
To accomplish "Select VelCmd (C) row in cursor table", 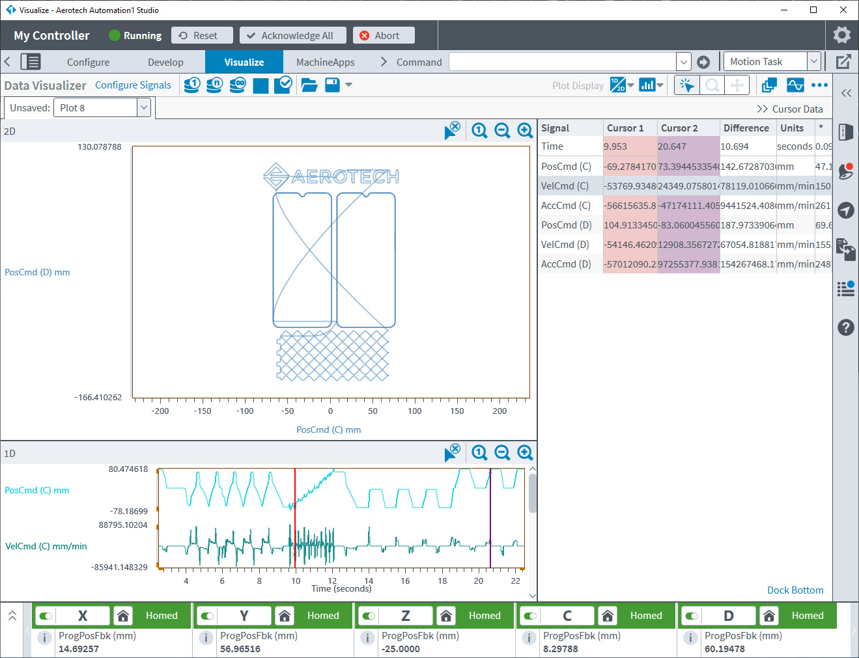I will [685, 186].
